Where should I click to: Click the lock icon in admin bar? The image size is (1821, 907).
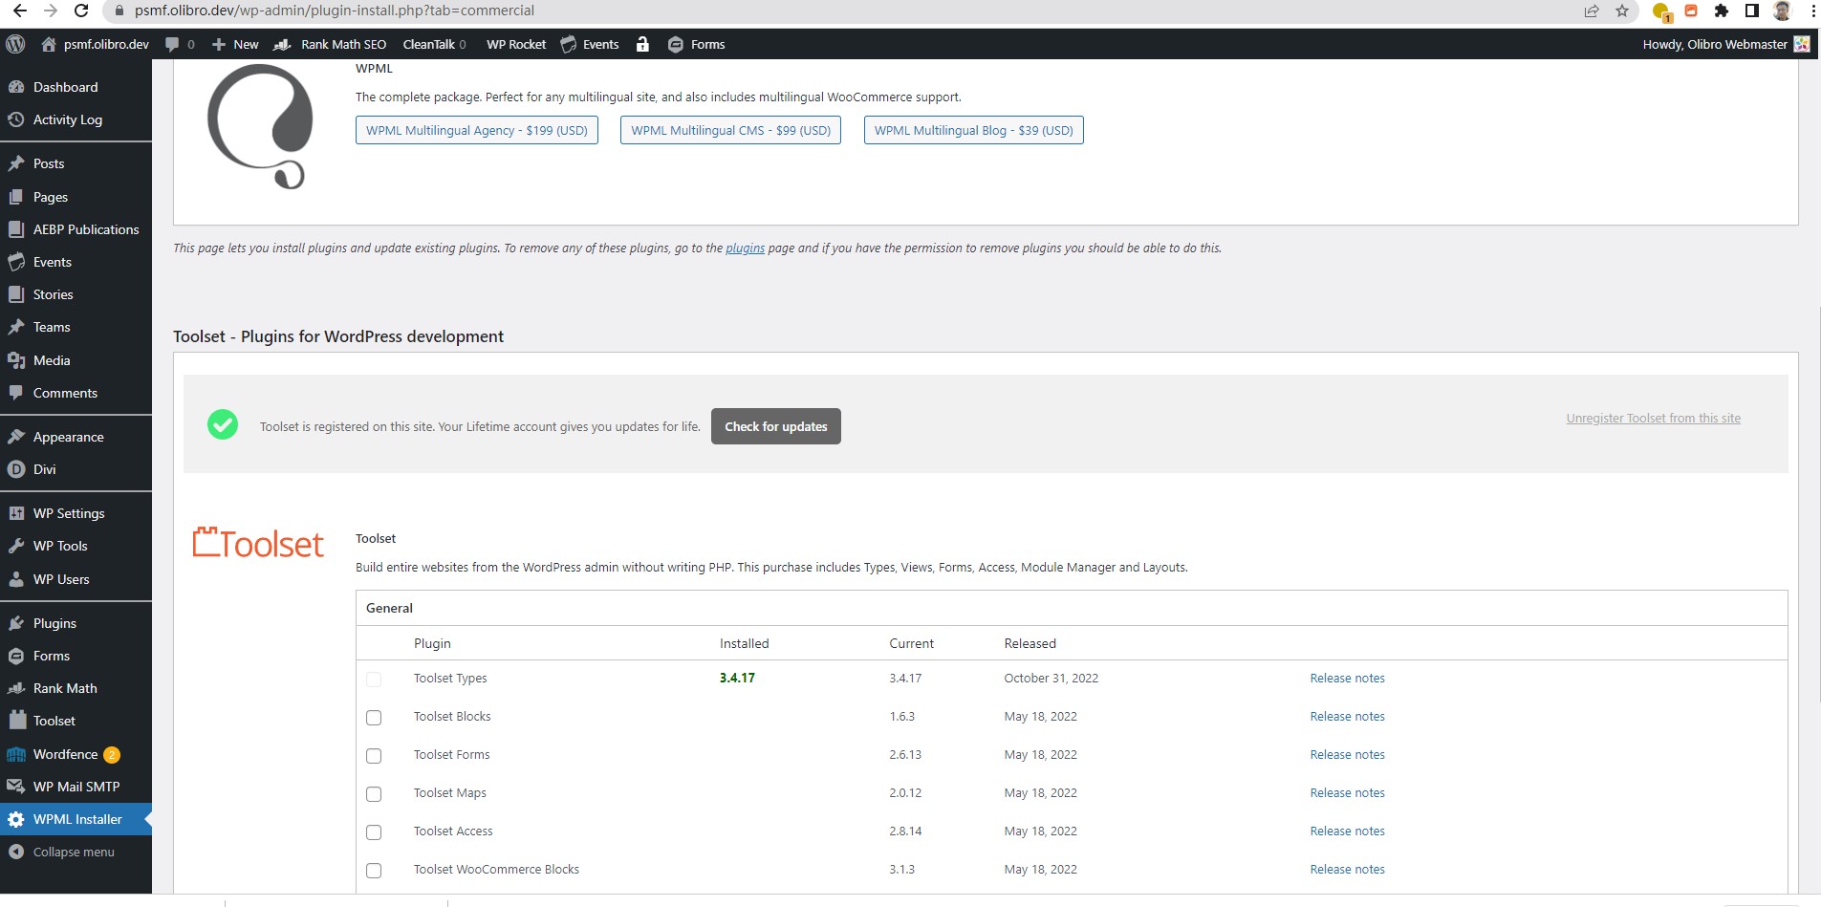coord(642,44)
